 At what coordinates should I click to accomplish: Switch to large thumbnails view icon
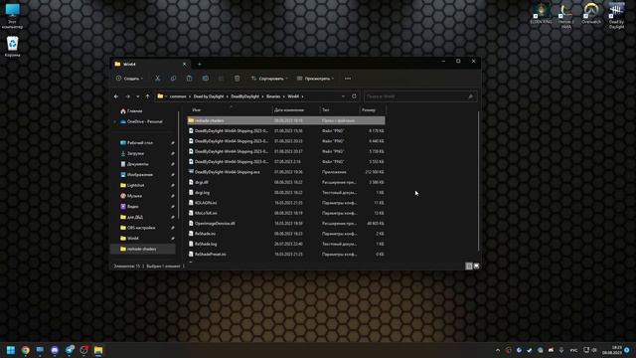476,266
